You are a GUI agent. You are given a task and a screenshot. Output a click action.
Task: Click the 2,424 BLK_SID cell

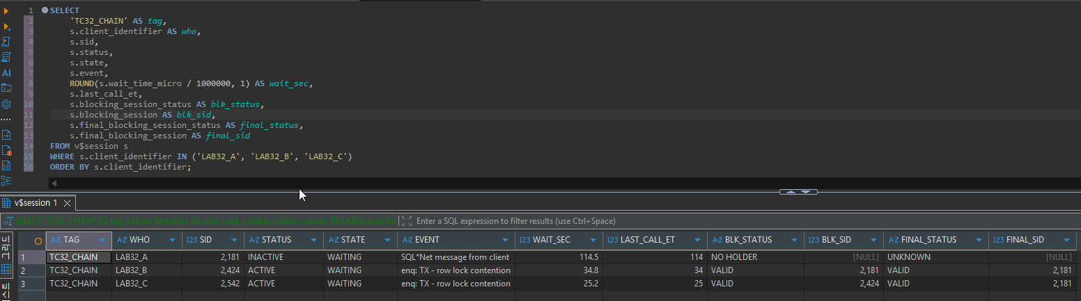click(843, 284)
